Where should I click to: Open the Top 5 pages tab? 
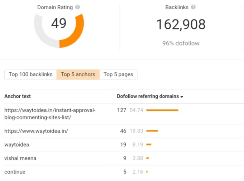coord(118,75)
